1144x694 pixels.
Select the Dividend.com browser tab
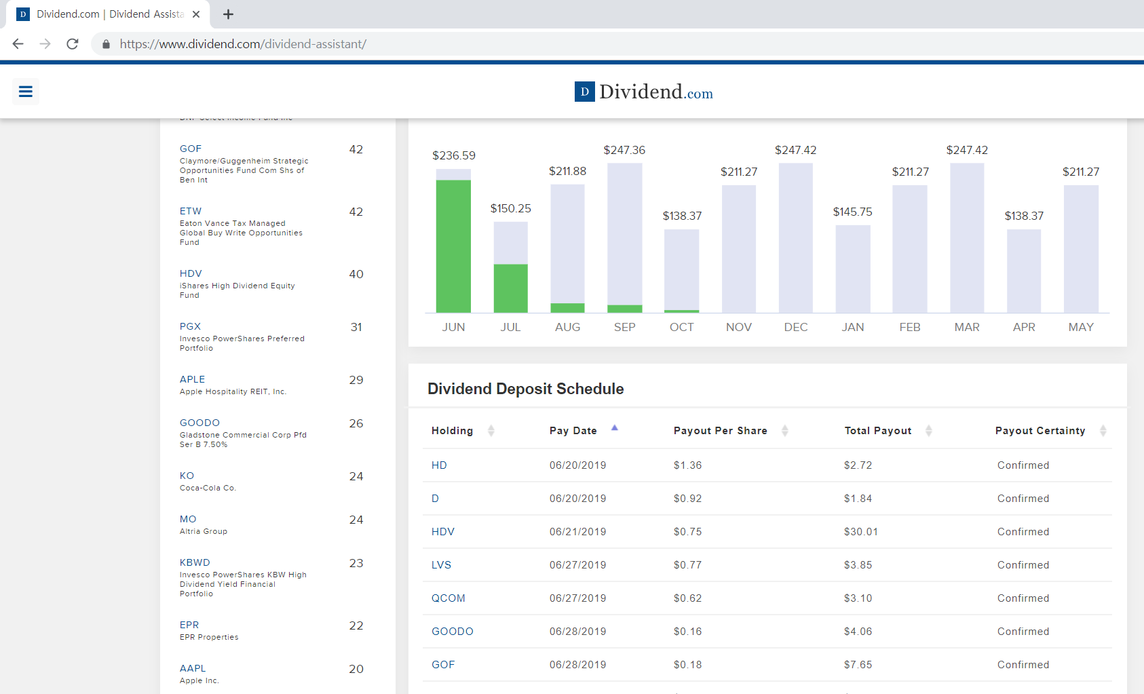pos(109,14)
